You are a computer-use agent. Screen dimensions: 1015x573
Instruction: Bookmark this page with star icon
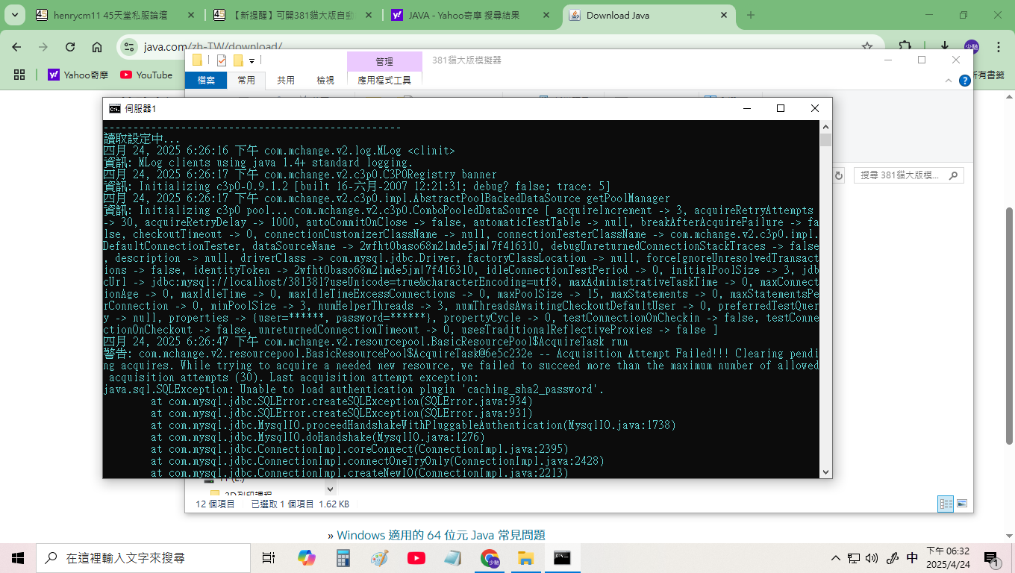coord(867,46)
